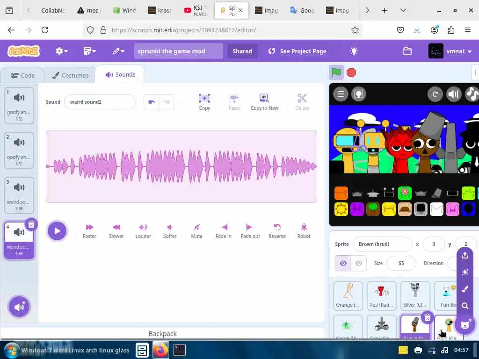Go to the Scratch logo home
Viewport: 479px width, 359px height.
pyautogui.click(x=24, y=51)
